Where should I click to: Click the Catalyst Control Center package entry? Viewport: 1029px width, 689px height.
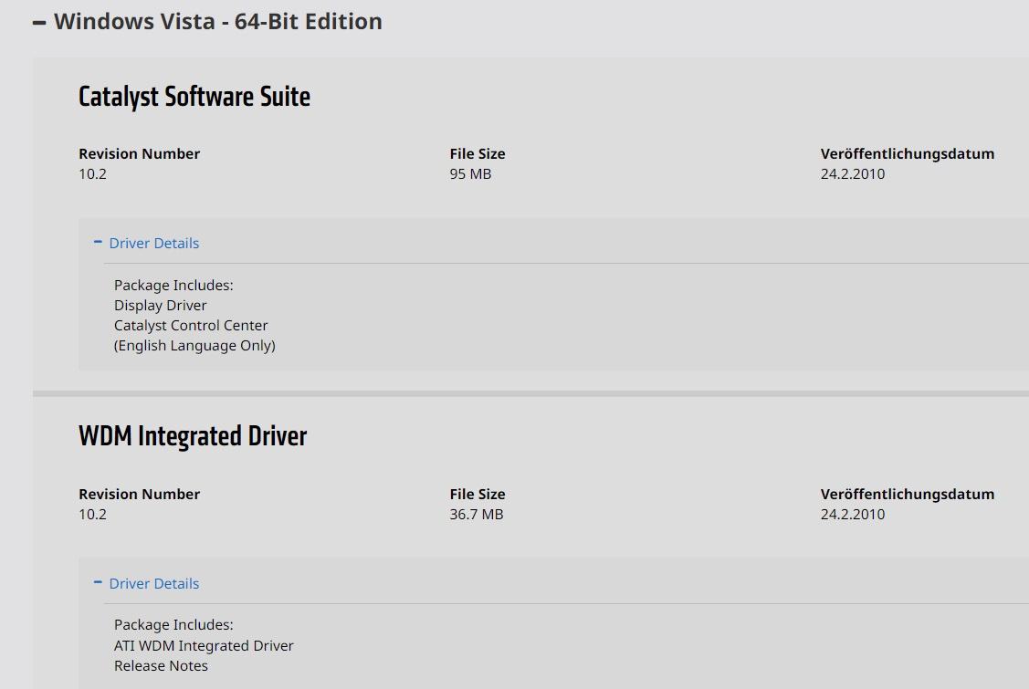191,326
